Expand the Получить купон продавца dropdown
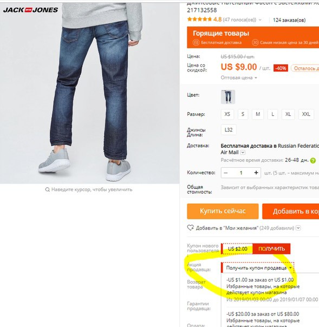319x327 pixels. tap(258, 268)
